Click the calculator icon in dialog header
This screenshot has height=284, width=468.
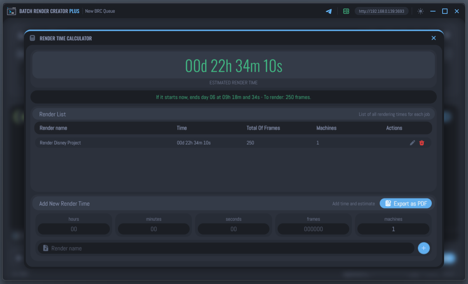(x=32, y=38)
